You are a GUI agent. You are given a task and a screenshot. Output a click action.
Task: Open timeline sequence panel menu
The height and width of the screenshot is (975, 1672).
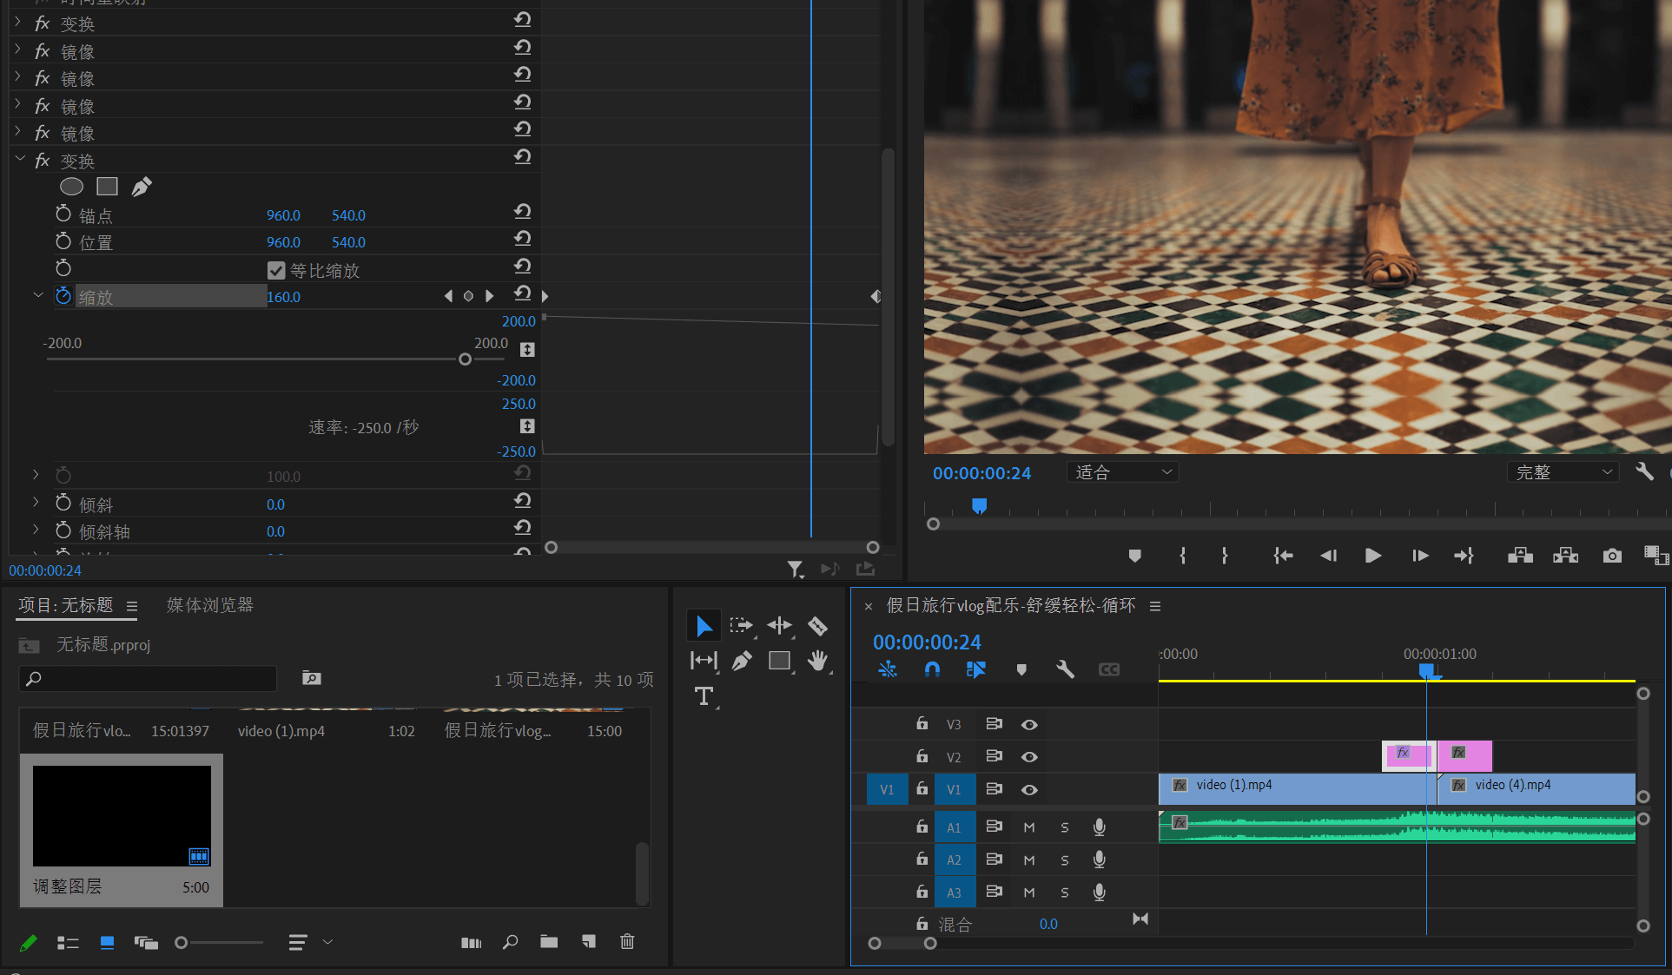(x=1155, y=606)
